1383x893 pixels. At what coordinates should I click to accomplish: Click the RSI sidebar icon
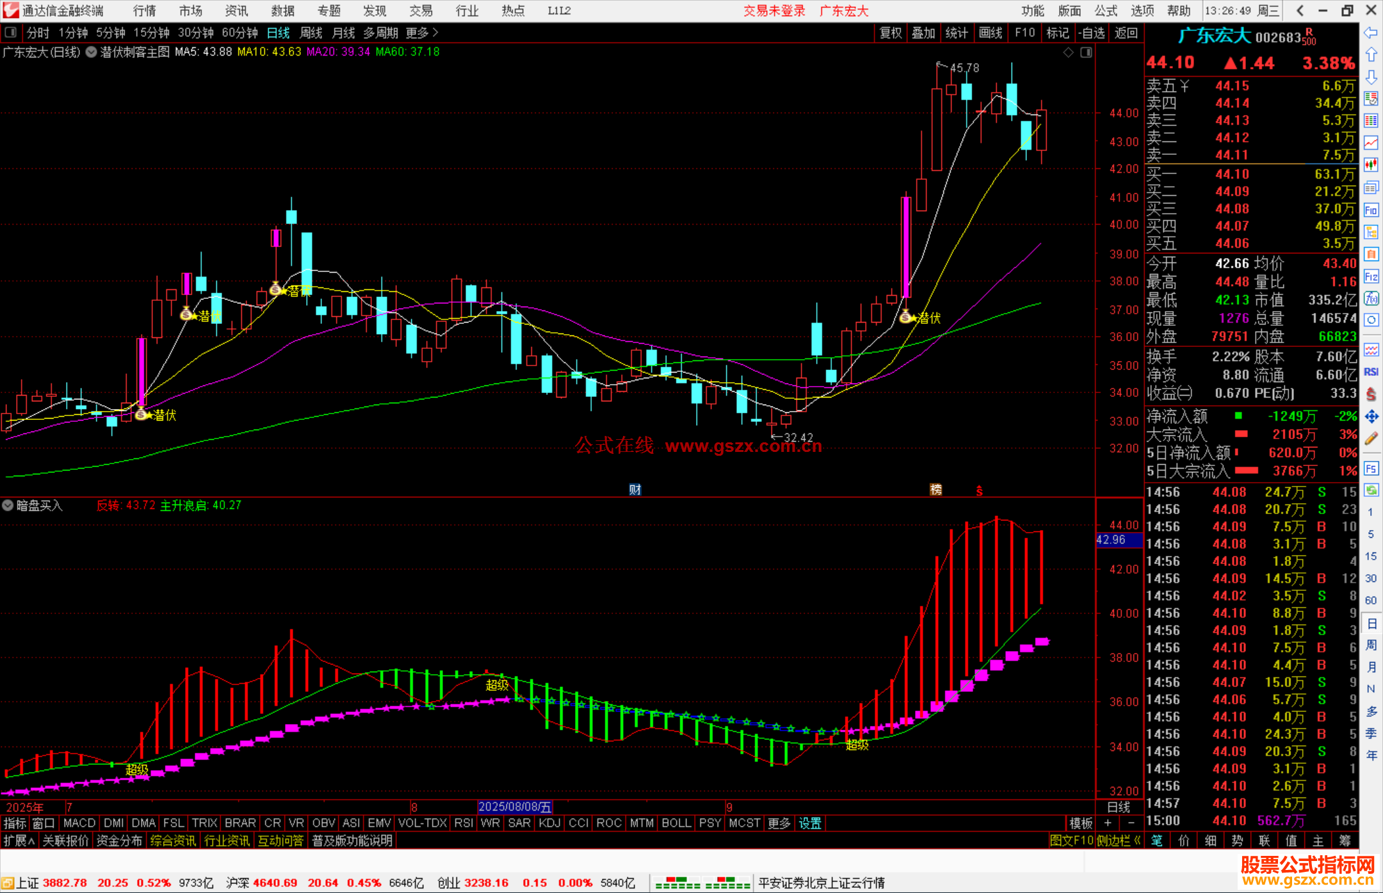coord(1371,372)
